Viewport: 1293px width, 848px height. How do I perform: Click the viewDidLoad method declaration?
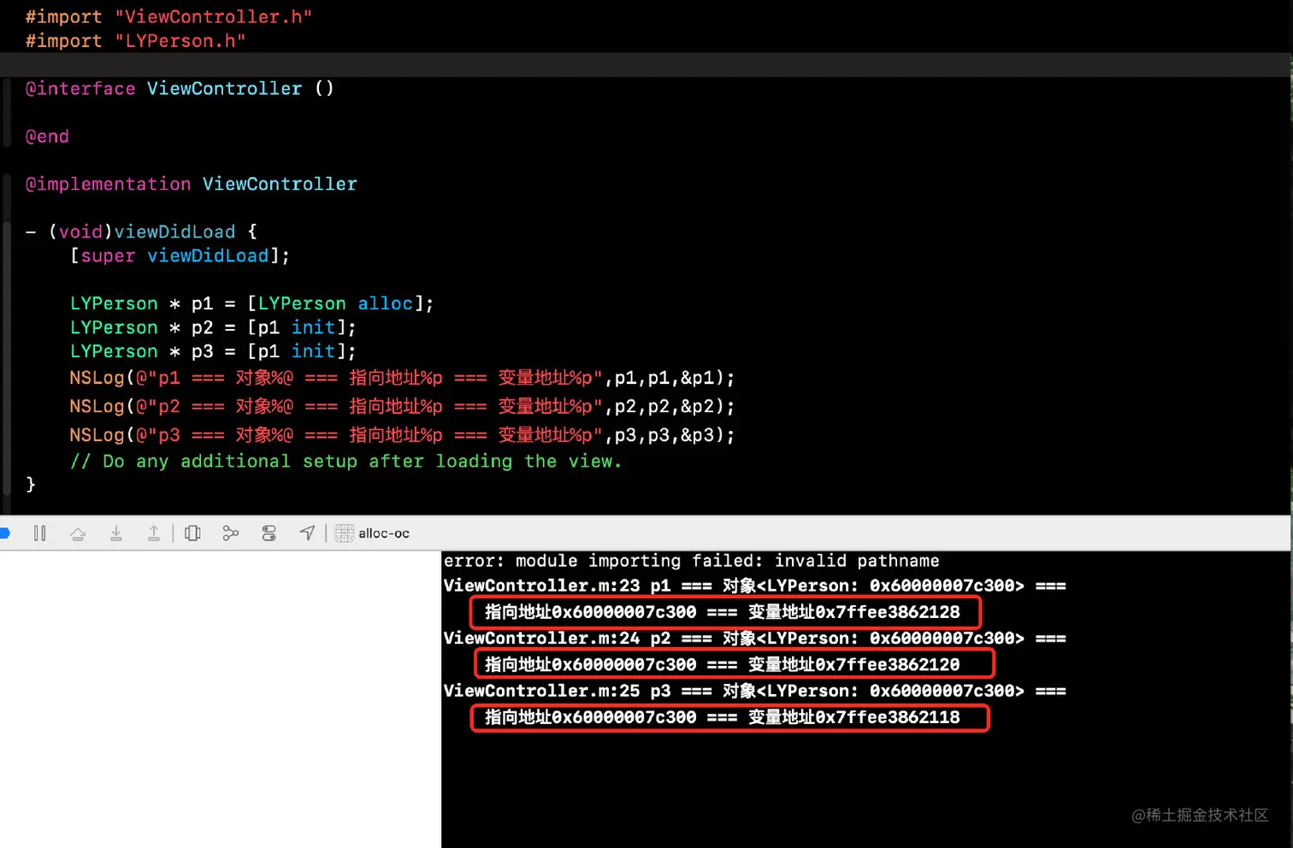pos(141,233)
